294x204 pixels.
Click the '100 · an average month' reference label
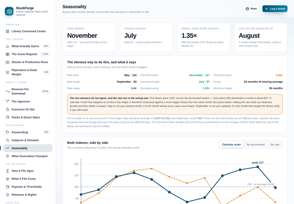[261, 184]
